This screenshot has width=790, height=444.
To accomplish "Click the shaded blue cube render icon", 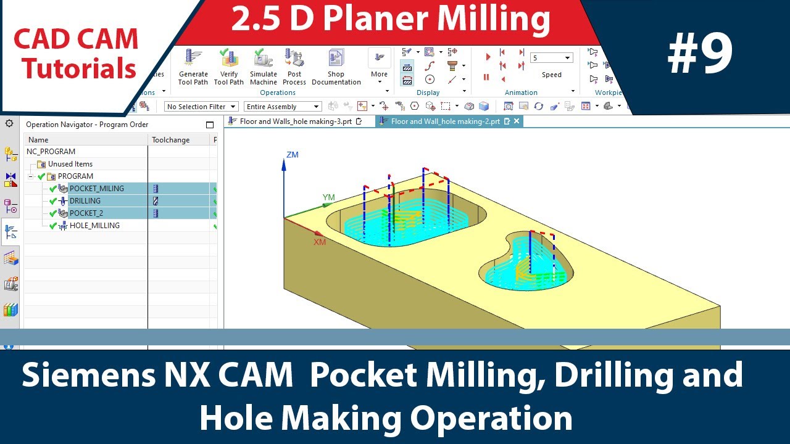I will click(x=484, y=106).
